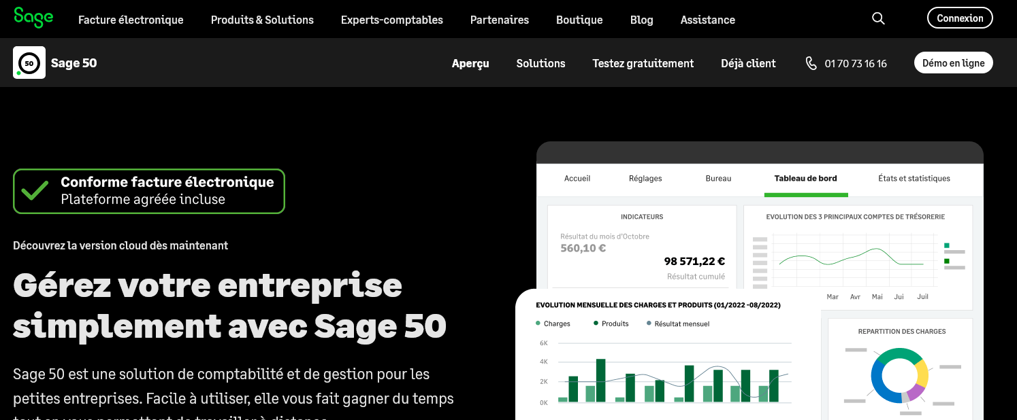Image resolution: width=1017 pixels, height=420 pixels.
Task: Click the 560,10 € value
Action: 583,248
